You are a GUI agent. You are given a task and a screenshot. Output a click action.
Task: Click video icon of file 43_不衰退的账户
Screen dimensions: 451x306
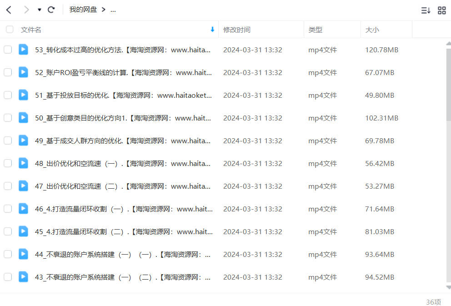point(23,276)
